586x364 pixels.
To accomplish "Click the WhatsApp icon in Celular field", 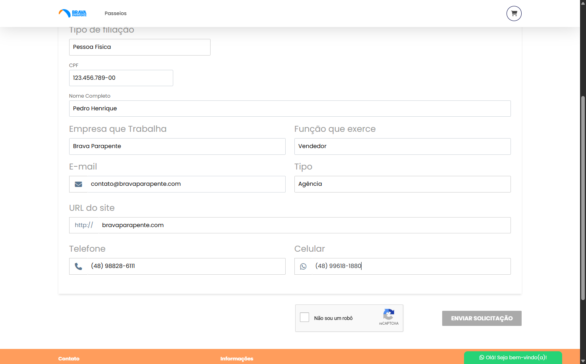I will click(303, 266).
